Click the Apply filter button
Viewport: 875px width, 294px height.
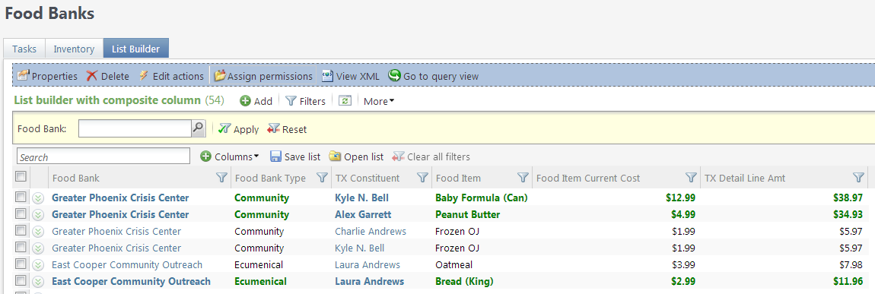(238, 129)
